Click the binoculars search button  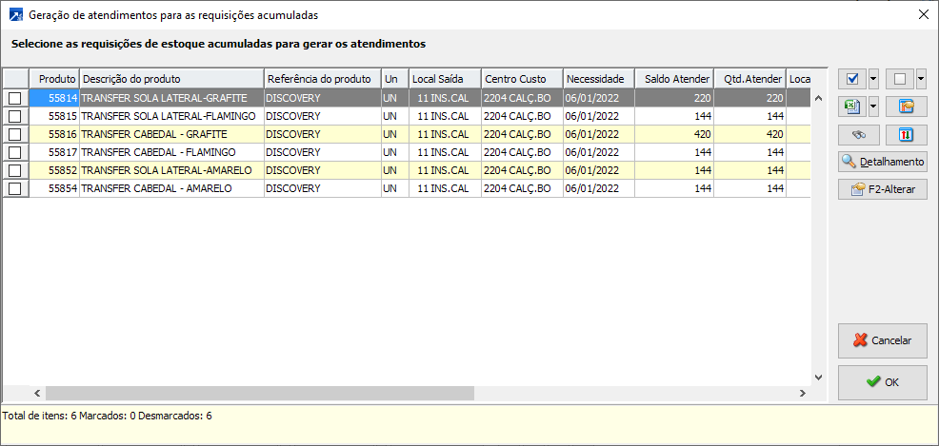click(858, 134)
